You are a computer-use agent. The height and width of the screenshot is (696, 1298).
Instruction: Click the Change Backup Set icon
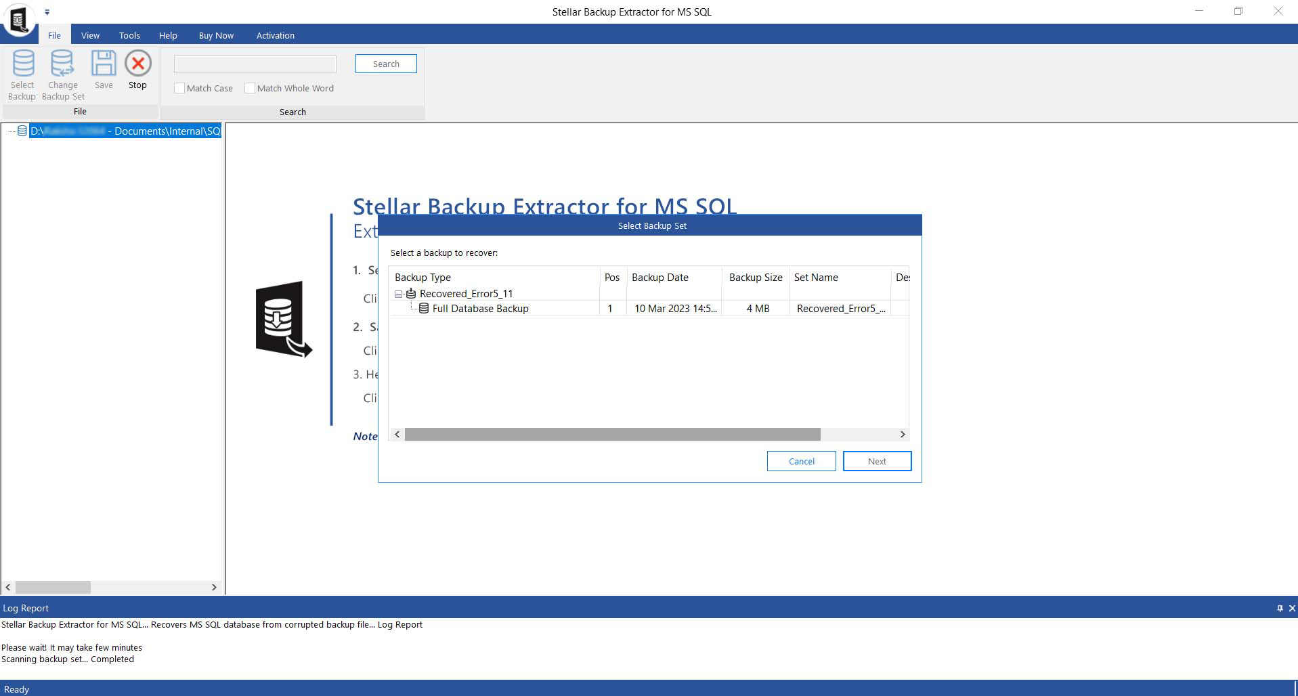point(62,63)
